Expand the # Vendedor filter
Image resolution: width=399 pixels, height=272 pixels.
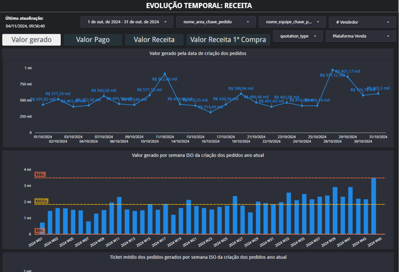pyautogui.click(x=362, y=22)
